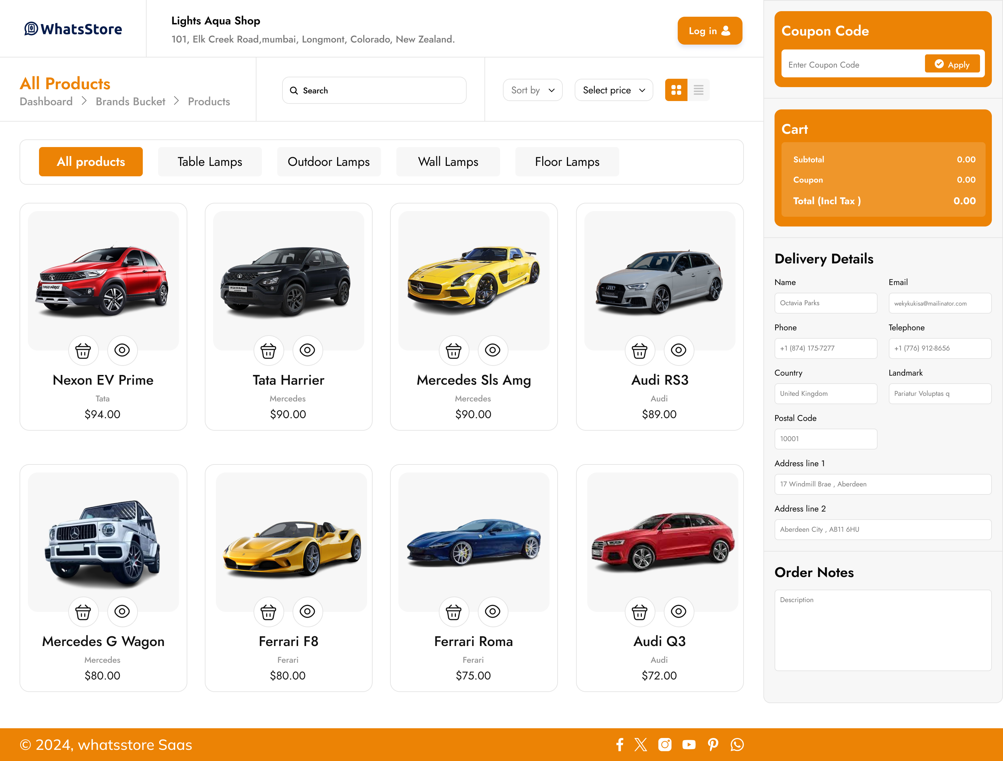
Task: Add Mercedes Sls Amg to basket
Action: (x=453, y=350)
